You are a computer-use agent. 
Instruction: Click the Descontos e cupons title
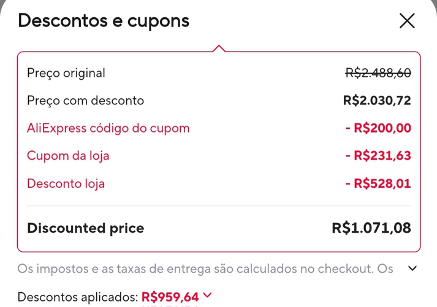click(104, 21)
